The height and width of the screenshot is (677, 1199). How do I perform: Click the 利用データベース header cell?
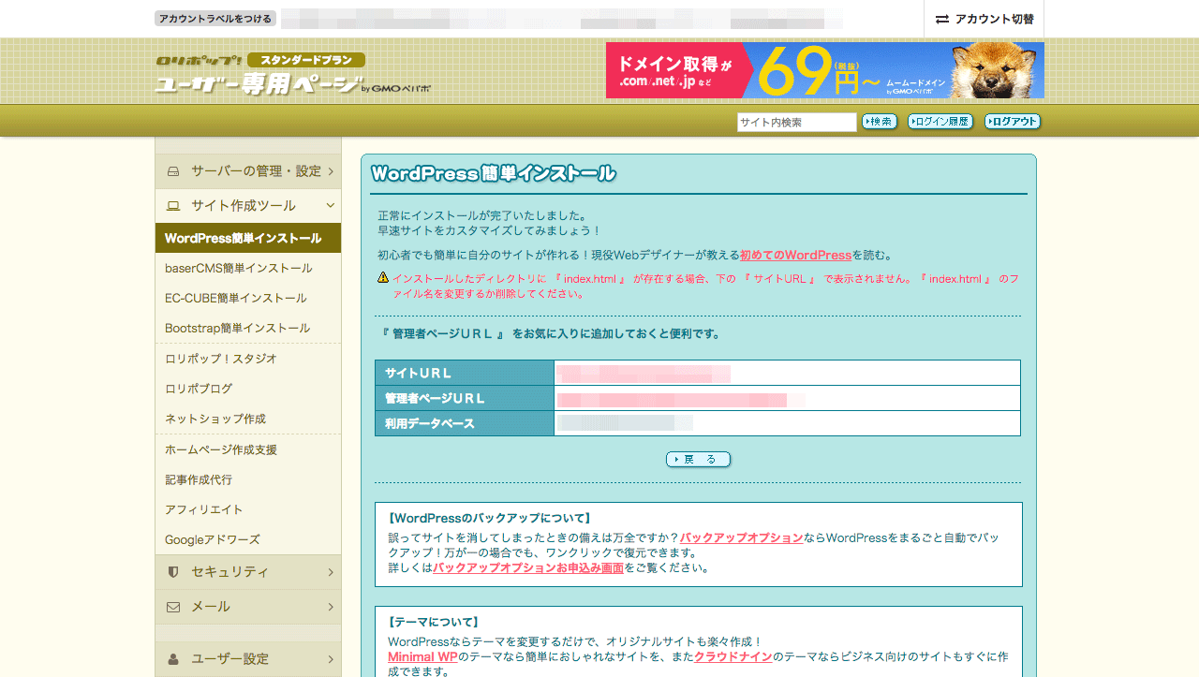coord(465,423)
